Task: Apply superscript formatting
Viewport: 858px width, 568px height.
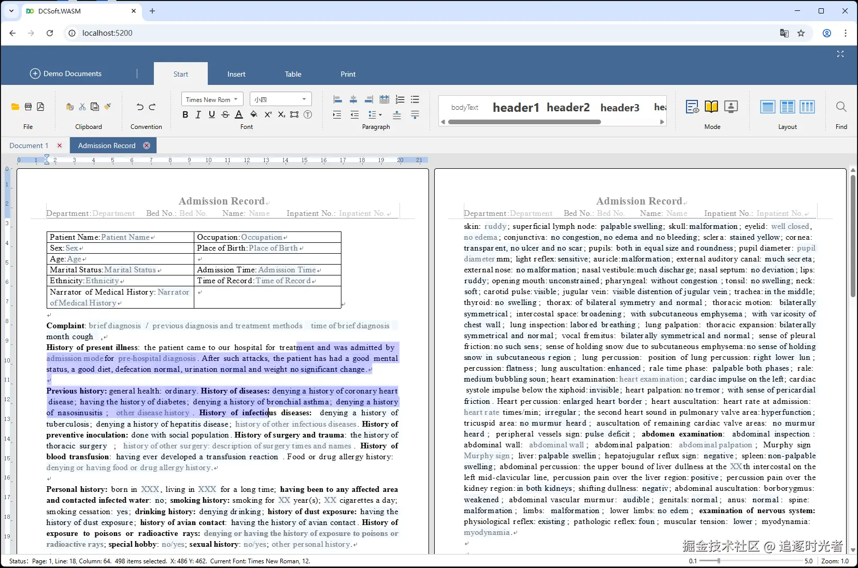Action: 268,114
